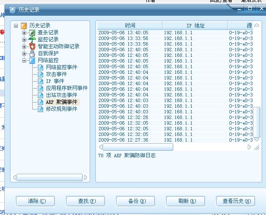266x215 pixels.
Task: Select 查杀记录 in the tree
Action: tap(48, 33)
